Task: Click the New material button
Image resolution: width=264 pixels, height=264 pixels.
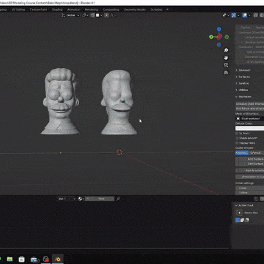Action: tap(100, 199)
